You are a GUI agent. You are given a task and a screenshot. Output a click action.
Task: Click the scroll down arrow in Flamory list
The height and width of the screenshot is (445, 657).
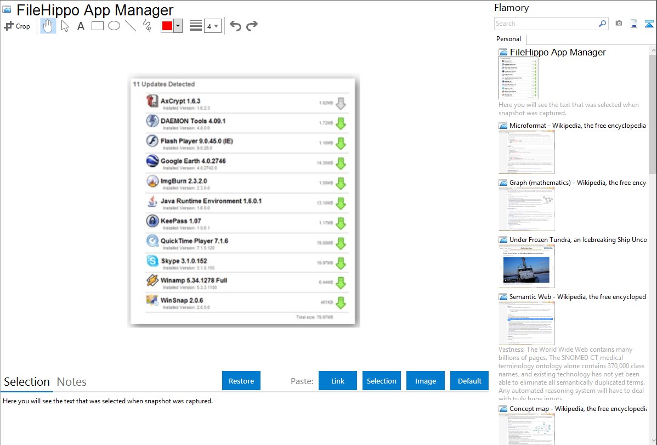point(653,441)
